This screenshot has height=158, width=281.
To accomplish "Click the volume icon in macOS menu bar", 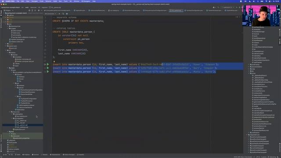I will pos(254,1).
